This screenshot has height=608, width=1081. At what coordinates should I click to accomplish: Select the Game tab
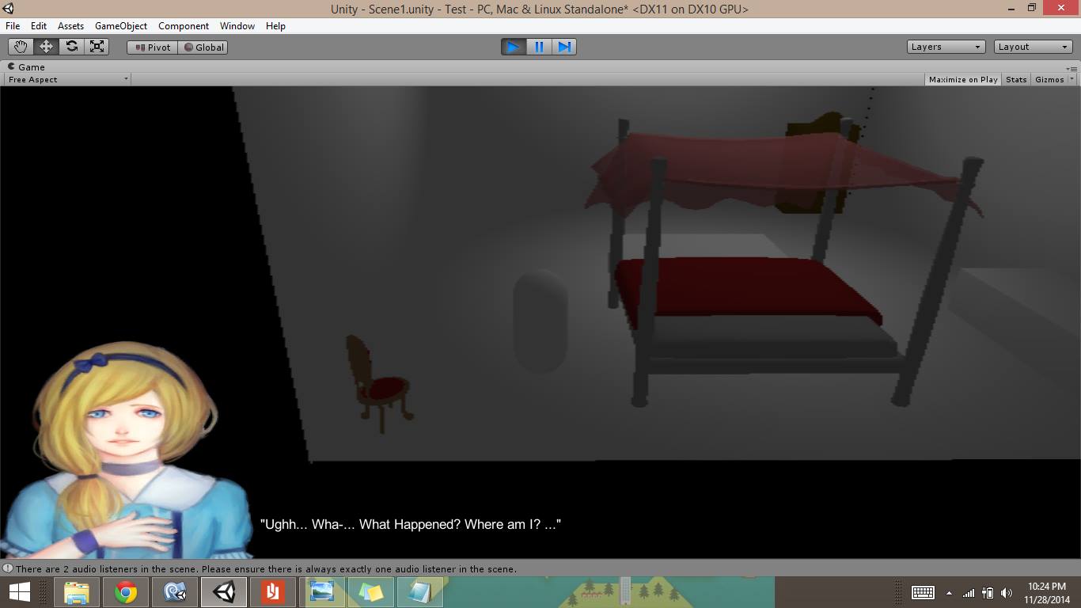click(x=26, y=67)
